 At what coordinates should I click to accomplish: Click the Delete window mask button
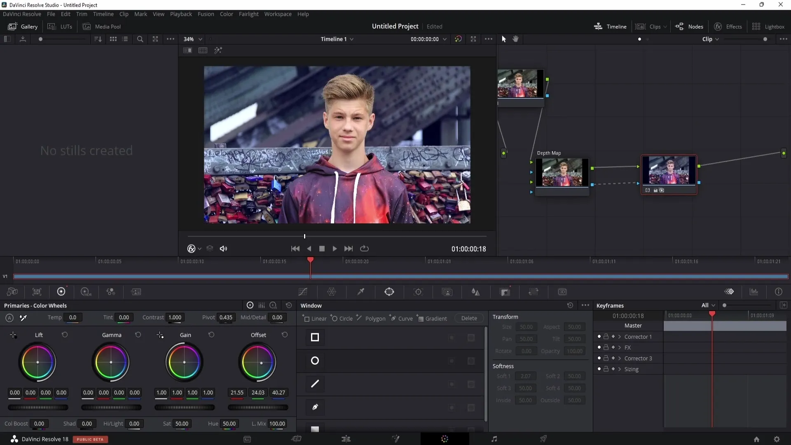(468, 319)
